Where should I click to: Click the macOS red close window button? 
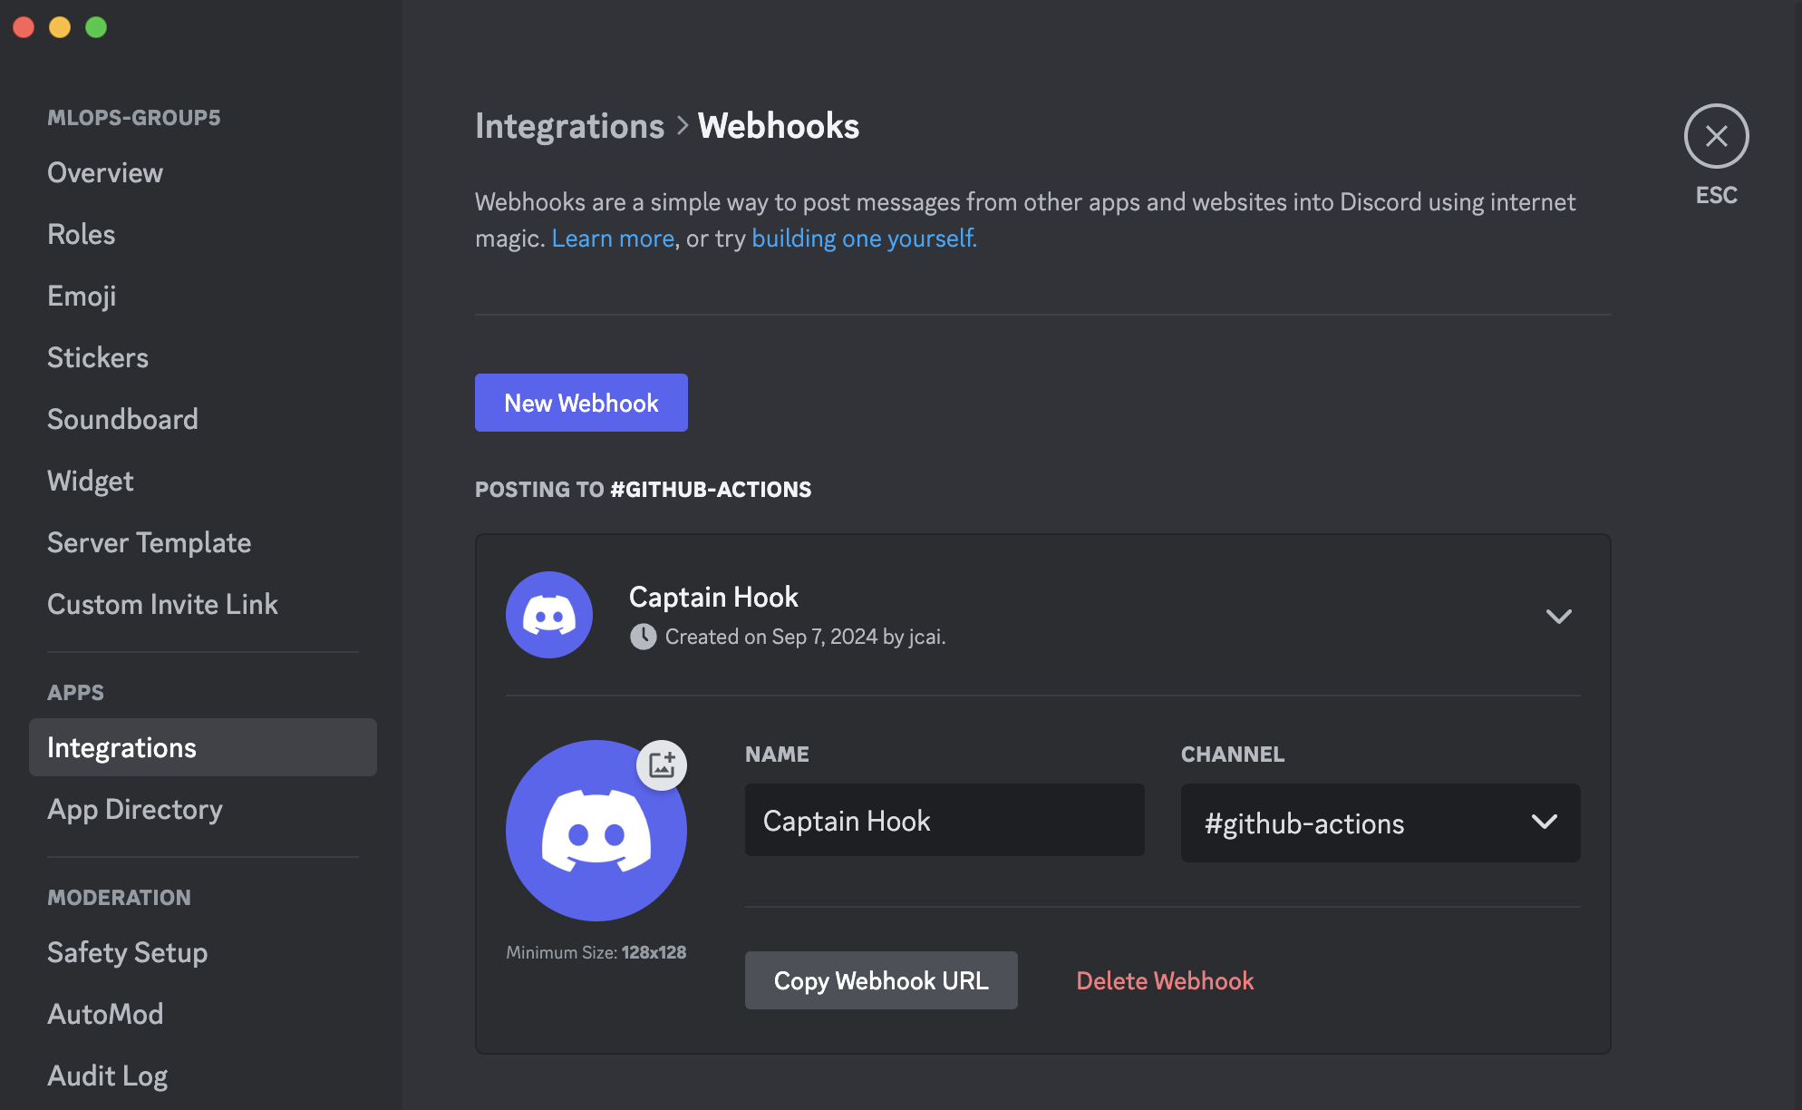tap(24, 27)
